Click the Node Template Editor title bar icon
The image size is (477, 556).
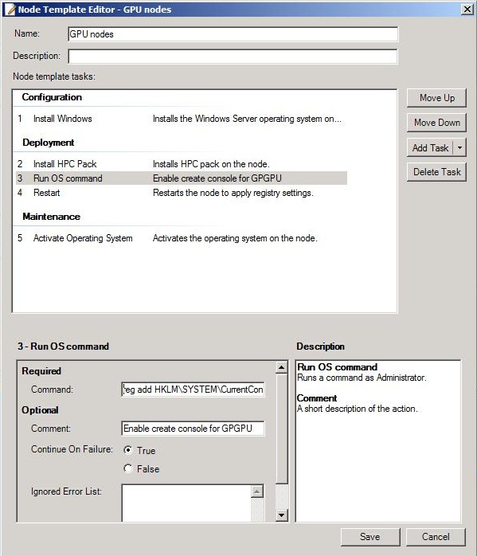(10, 9)
